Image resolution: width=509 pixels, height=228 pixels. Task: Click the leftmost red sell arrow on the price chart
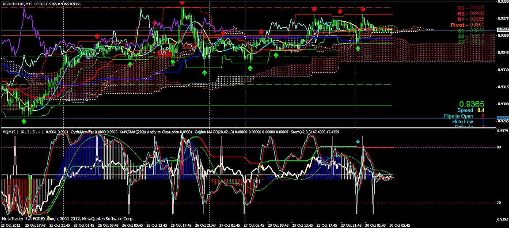click(97, 36)
